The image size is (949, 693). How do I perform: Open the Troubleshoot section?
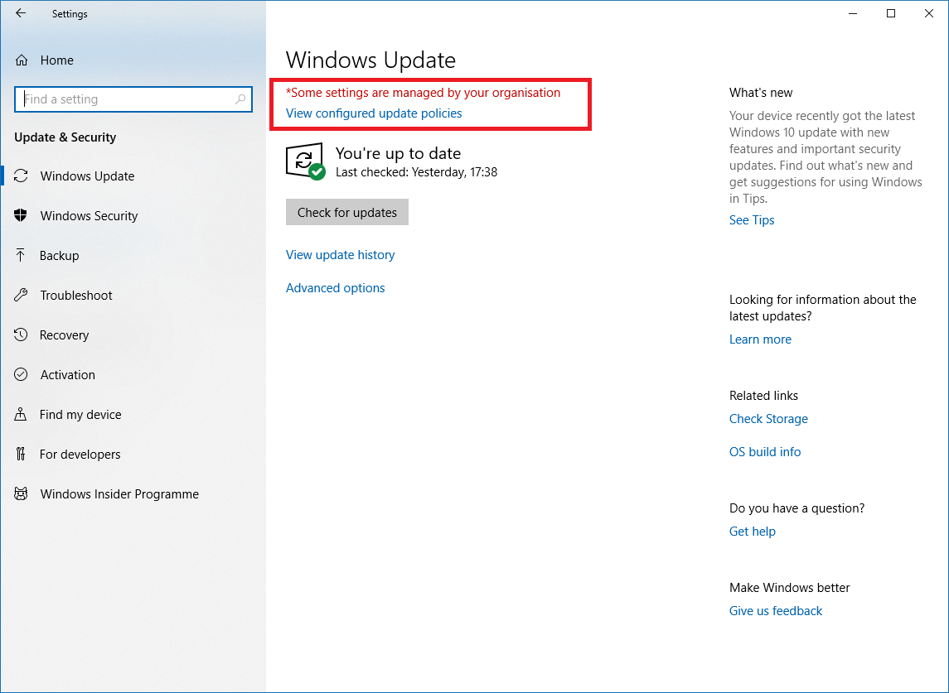(x=76, y=295)
